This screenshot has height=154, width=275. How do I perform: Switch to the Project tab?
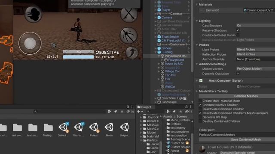(144, 107)
